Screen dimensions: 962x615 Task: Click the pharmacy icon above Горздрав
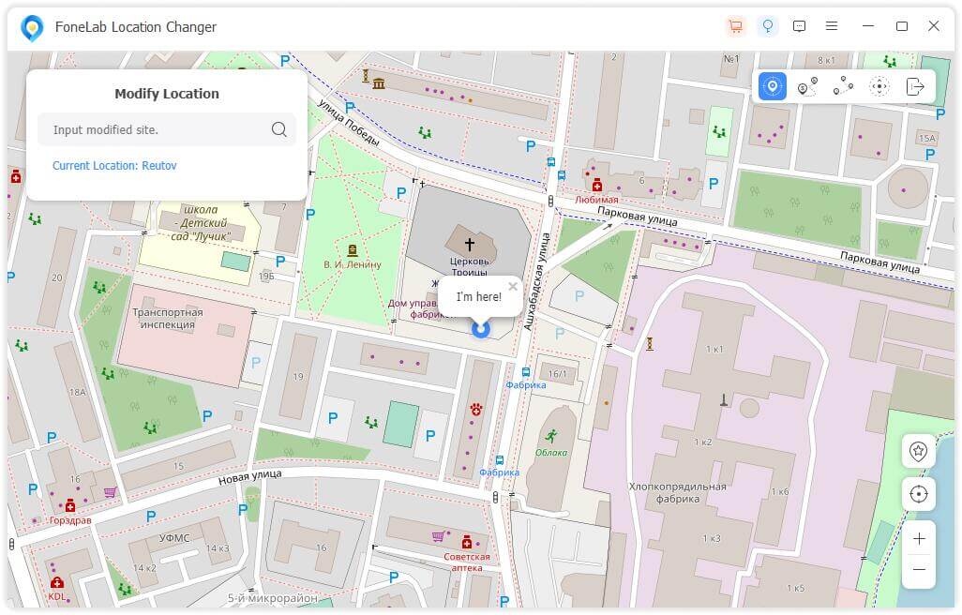[x=70, y=506]
